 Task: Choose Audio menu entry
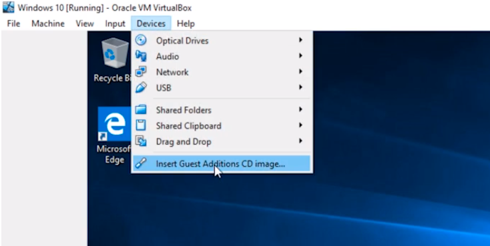(222, 56)
